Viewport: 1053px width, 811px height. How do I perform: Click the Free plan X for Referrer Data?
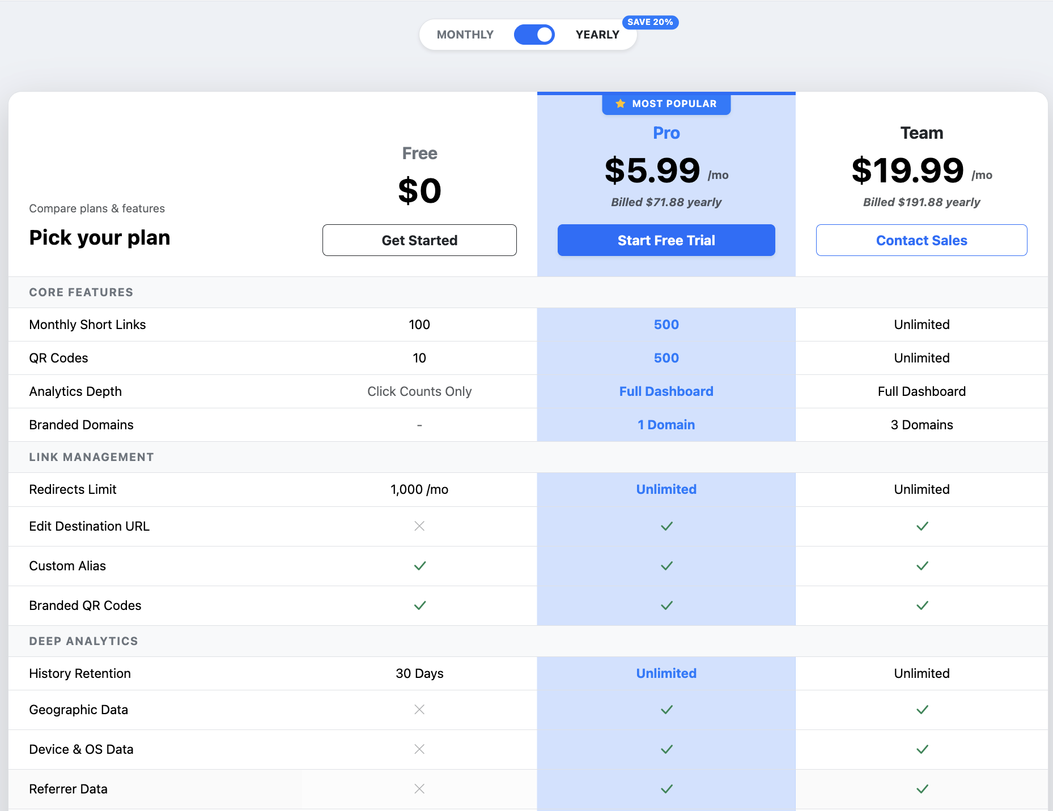pos(419,789)
